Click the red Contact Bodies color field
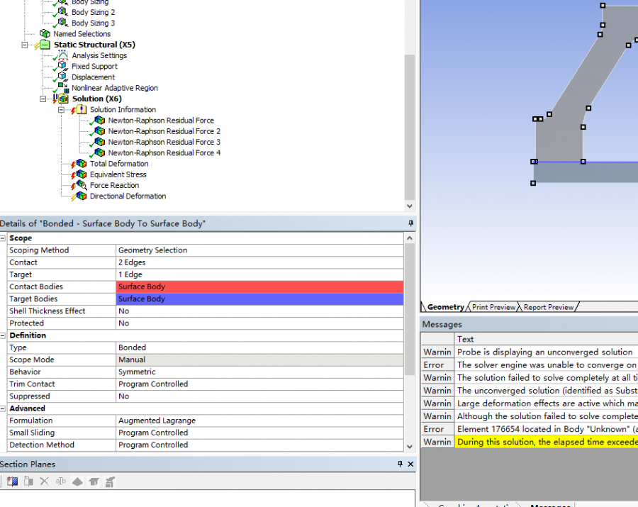 [259, 286]
